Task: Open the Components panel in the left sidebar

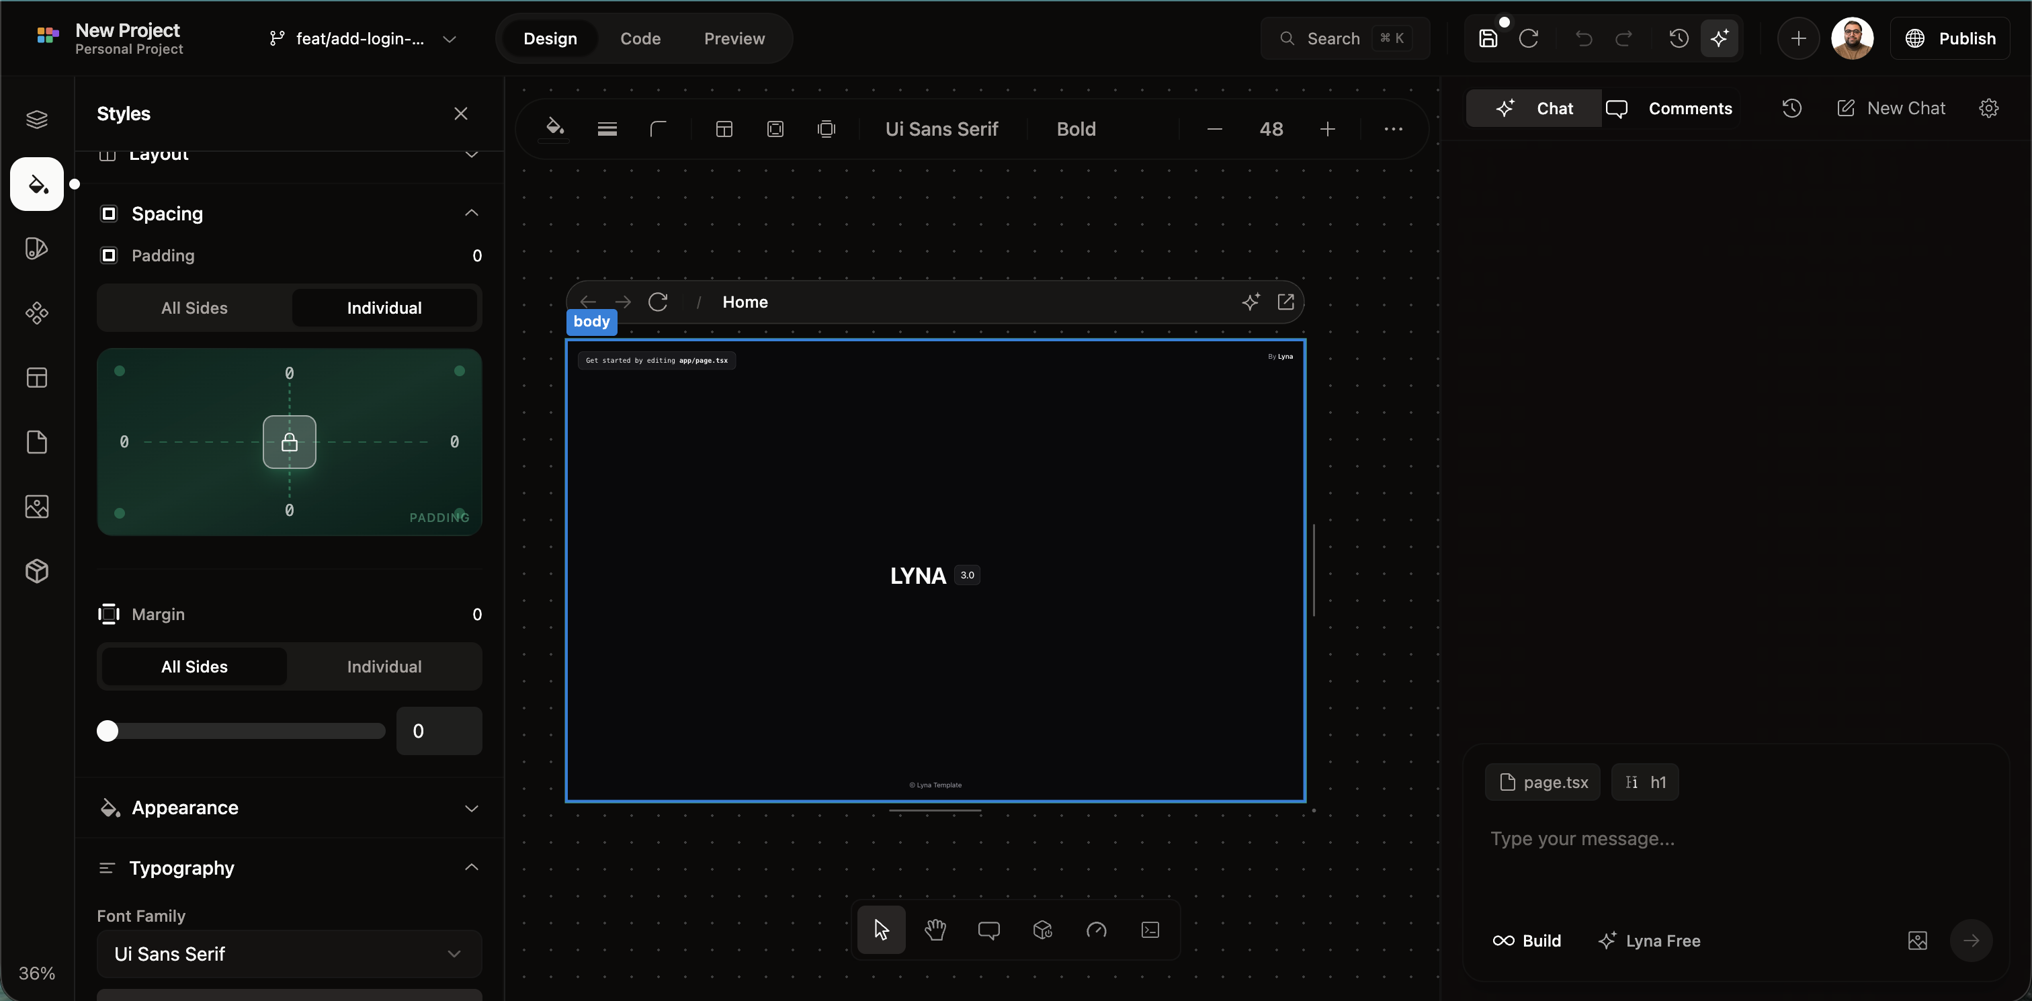Action: (x=36, y=313)
